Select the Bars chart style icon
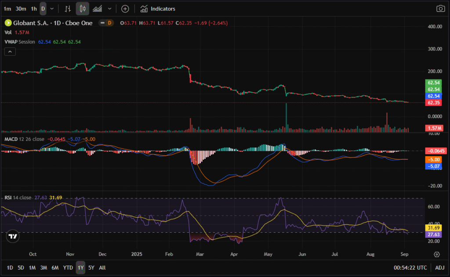 68,9
